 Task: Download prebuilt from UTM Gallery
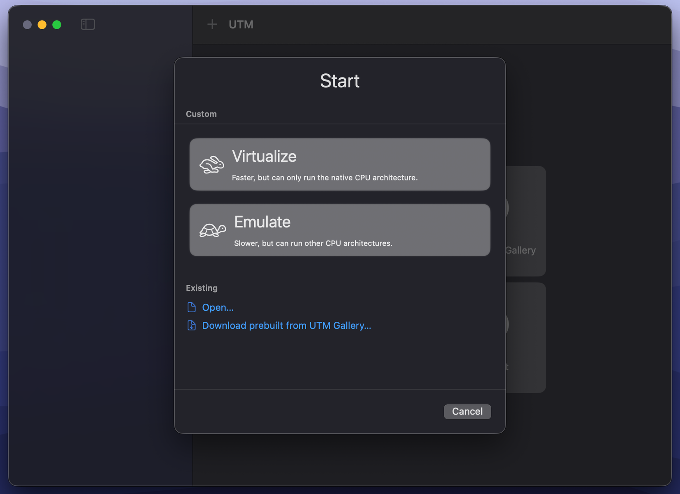tap(286, 325)
